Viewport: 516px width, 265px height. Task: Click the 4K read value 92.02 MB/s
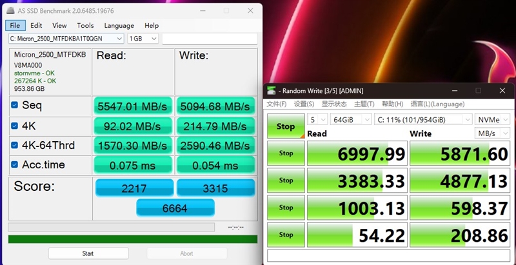(x=133, y=126)
